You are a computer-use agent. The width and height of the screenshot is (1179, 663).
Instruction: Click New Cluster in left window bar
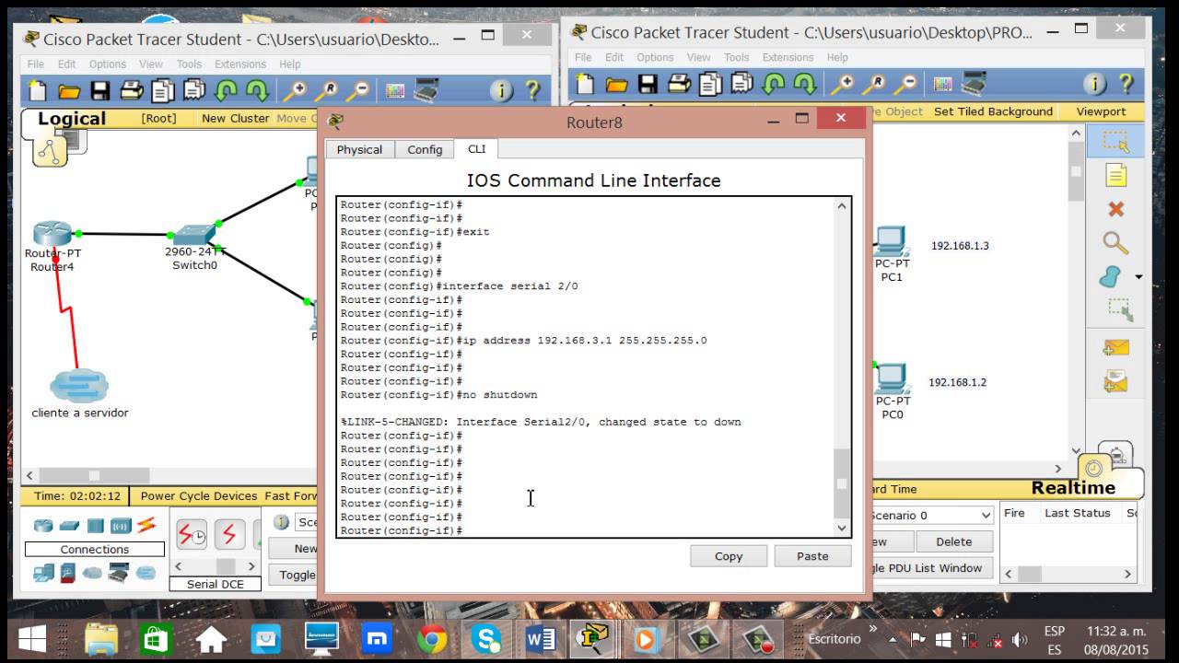(x=235, y=118)
